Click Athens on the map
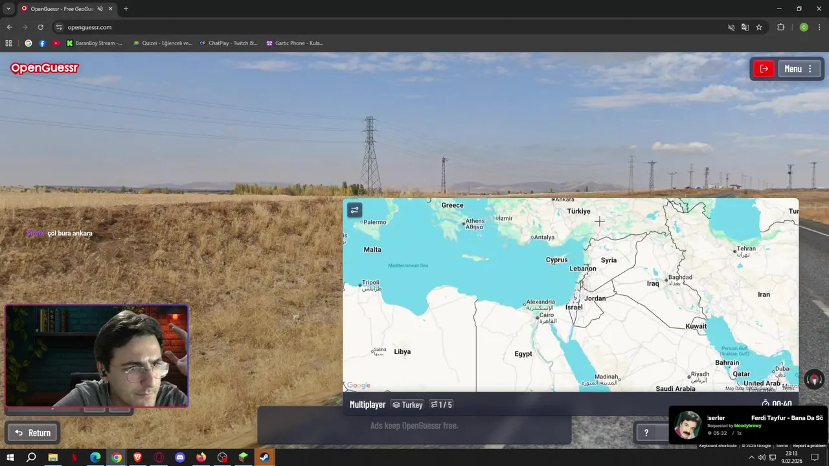Viewport: 829px width, 466px height. click(474, 224)
